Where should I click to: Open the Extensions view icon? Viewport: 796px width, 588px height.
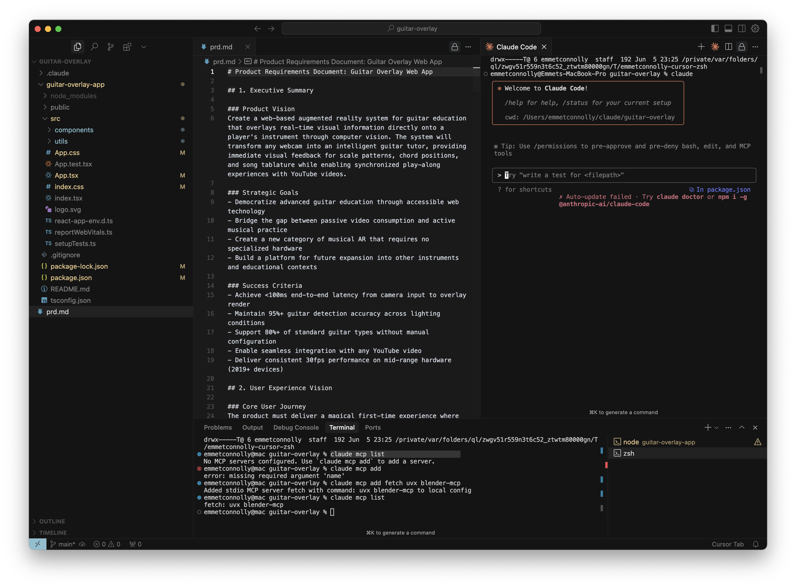click(127, 47)
